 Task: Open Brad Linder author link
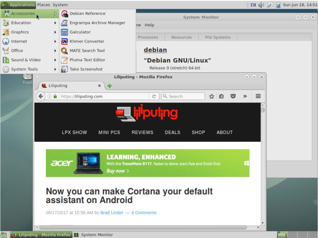tap(112, 213)
